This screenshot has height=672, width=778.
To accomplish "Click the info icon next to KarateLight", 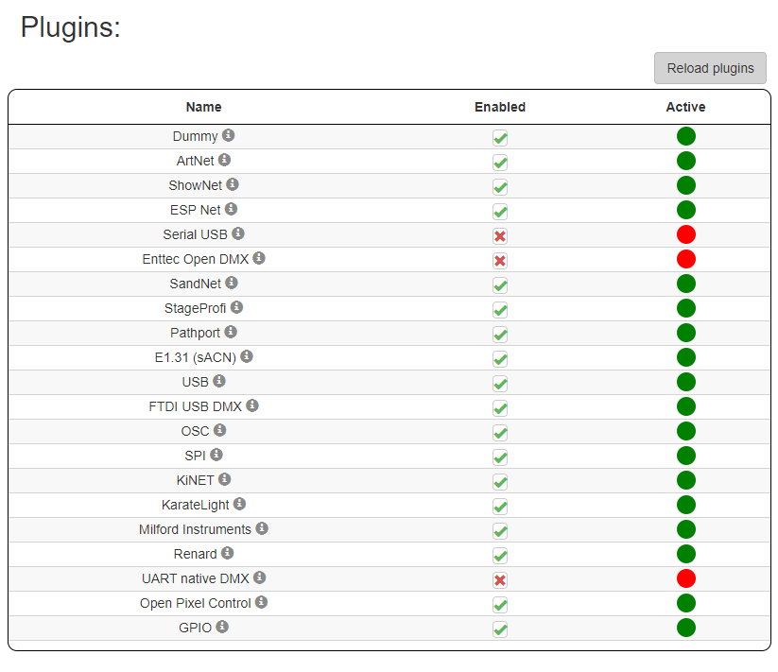I will 240,504.
